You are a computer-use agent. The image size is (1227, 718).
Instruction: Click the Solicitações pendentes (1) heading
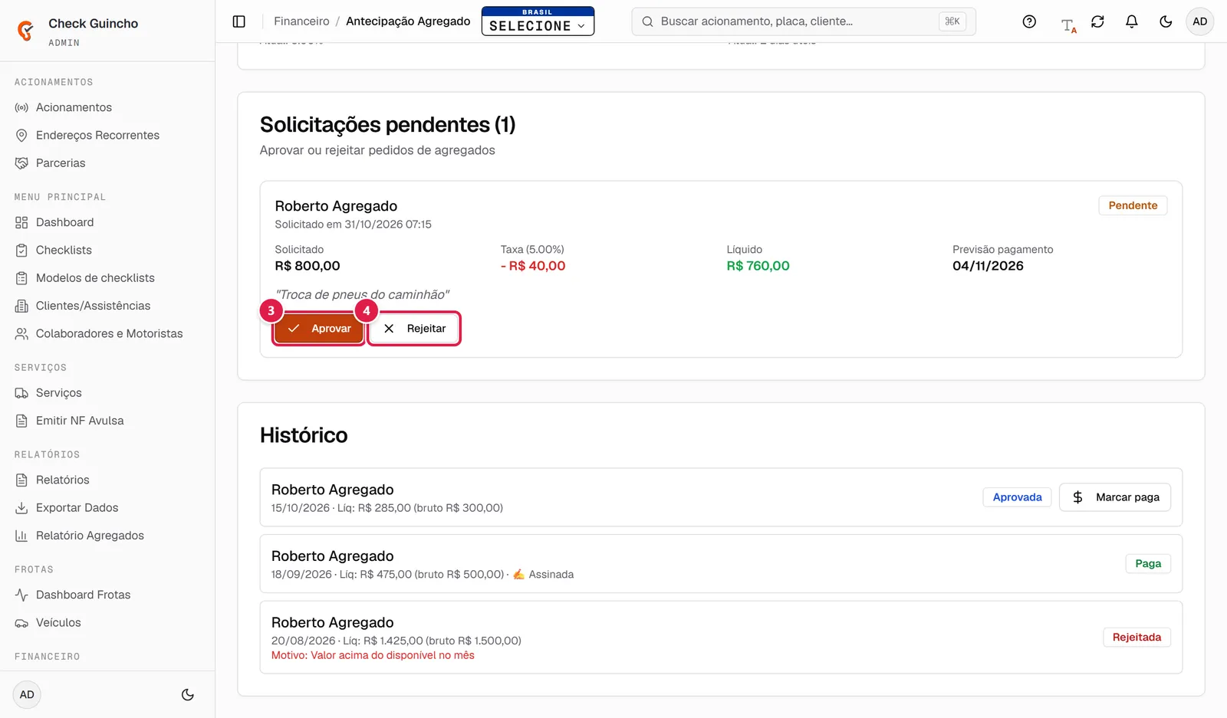click(387, 125)
